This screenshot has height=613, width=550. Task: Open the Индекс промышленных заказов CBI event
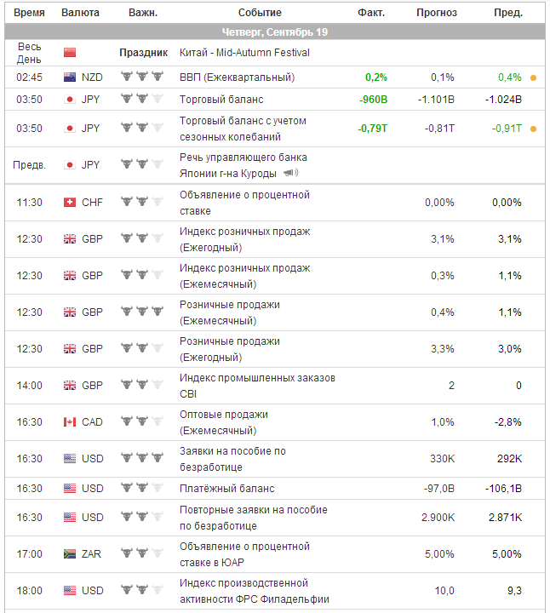tap(257, 386)
